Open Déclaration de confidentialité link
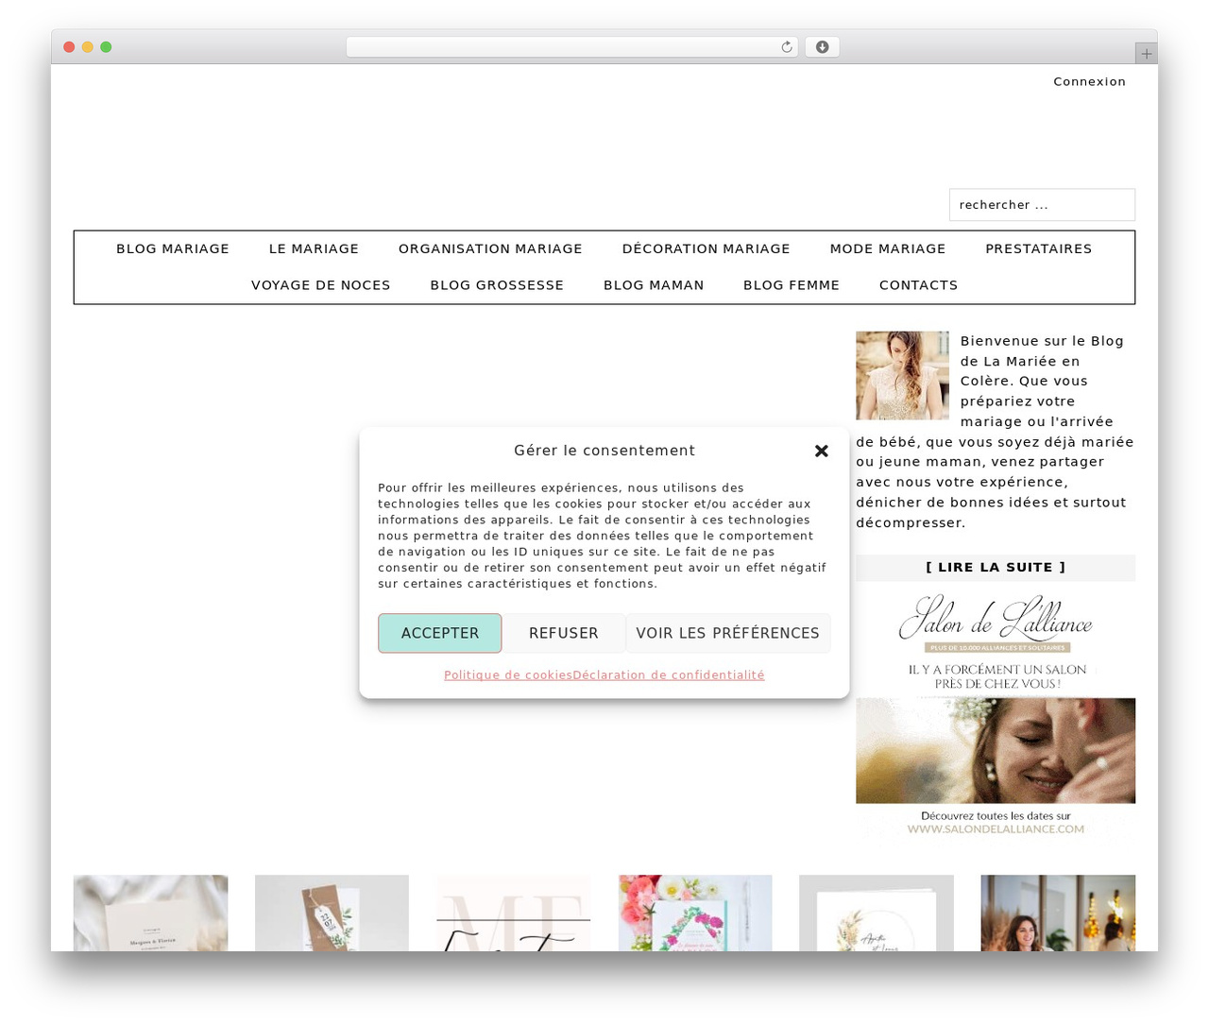Screen dimensions: 1209x1024 pos(668,674)
